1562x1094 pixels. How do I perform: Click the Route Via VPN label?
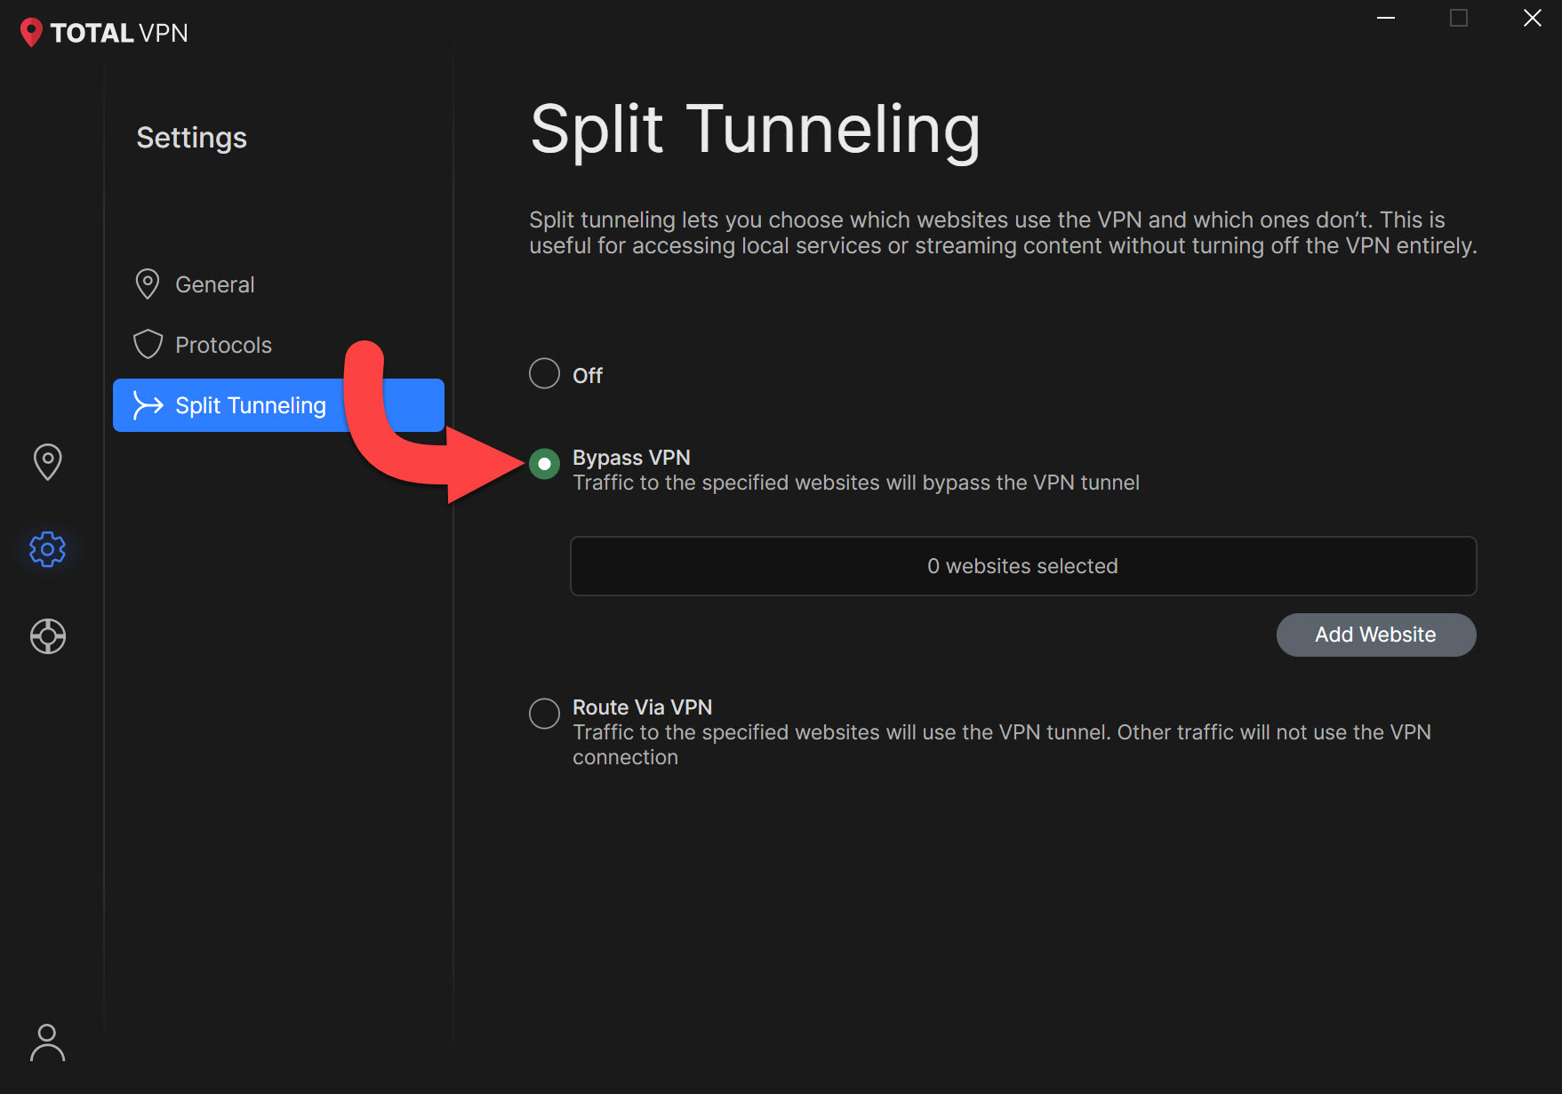642,707
